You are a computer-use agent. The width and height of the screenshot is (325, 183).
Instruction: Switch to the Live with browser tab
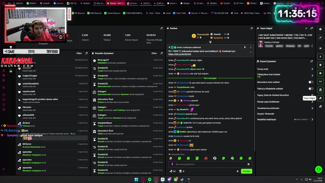click(58, 3)
